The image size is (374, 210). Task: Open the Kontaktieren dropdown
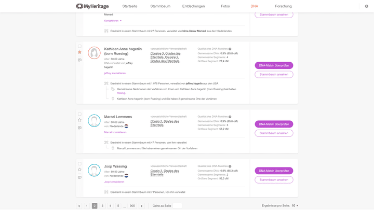(x=113, y=21)
